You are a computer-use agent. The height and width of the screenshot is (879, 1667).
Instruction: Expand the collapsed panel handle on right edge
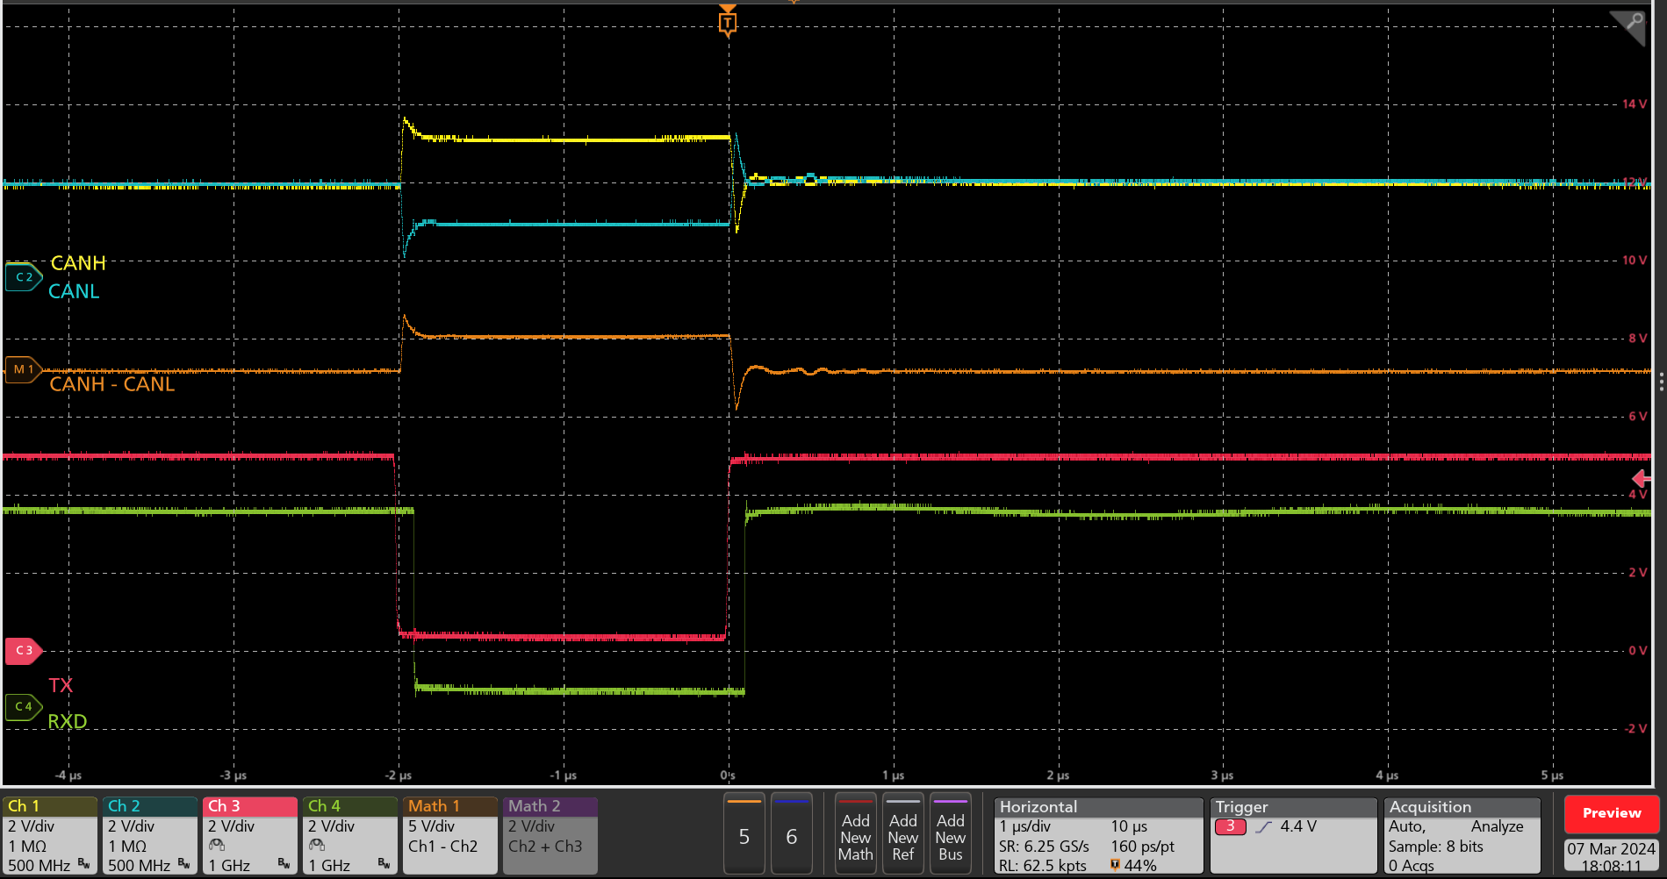coord(1662,382)
